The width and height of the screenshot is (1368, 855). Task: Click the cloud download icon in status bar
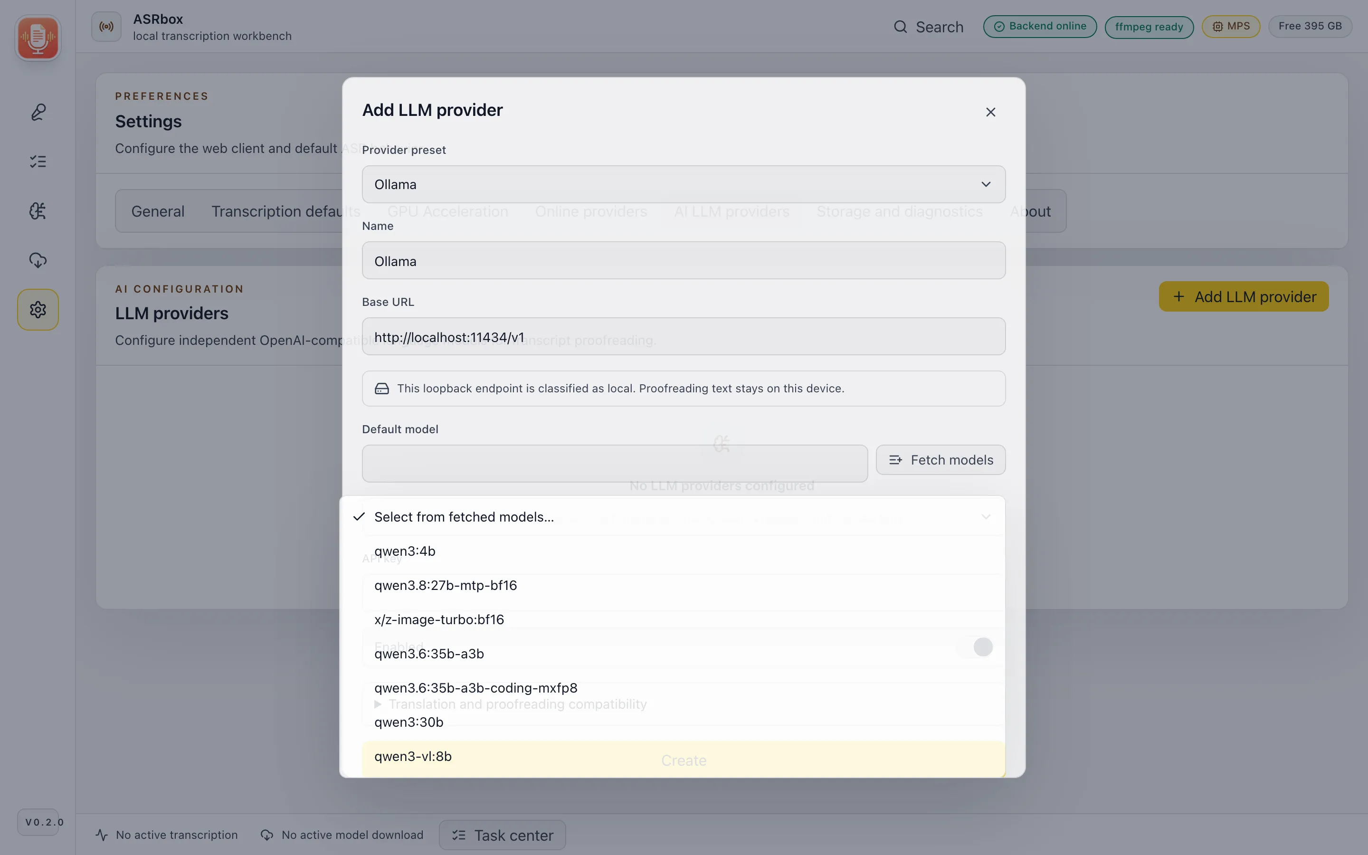(267, 835)
